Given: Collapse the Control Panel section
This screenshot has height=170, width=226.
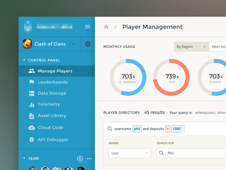Looking at the screenshot, I should point(24,60).
